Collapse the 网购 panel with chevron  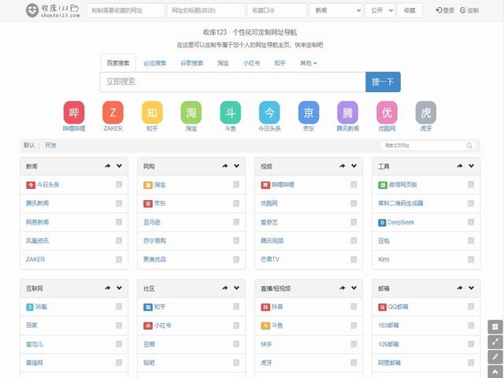click(237, 166)
